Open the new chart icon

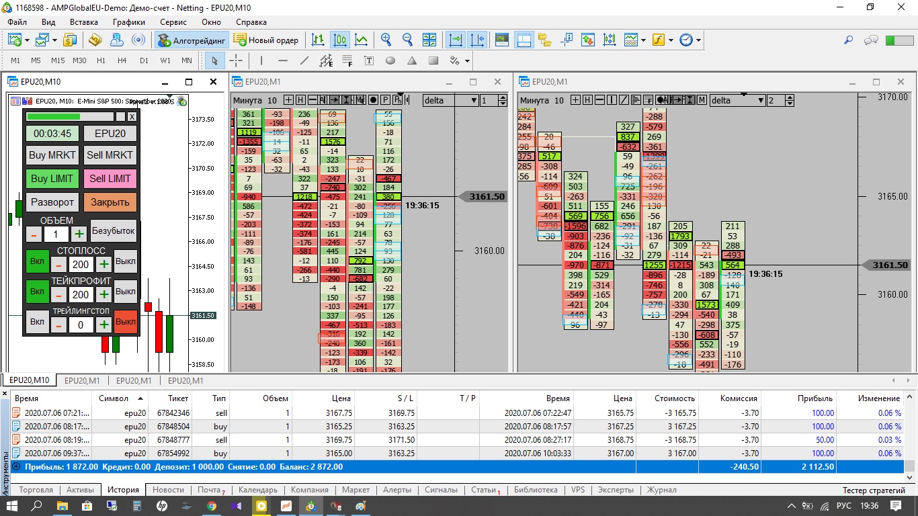click(15, 40)
